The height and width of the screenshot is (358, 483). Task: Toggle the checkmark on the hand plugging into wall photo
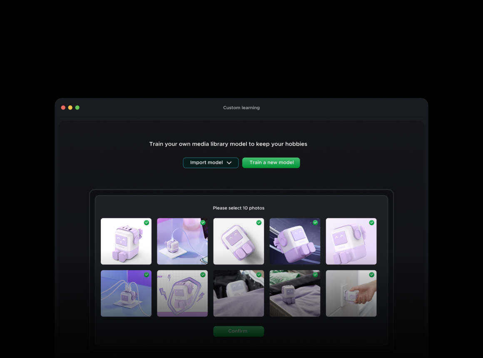371,275
